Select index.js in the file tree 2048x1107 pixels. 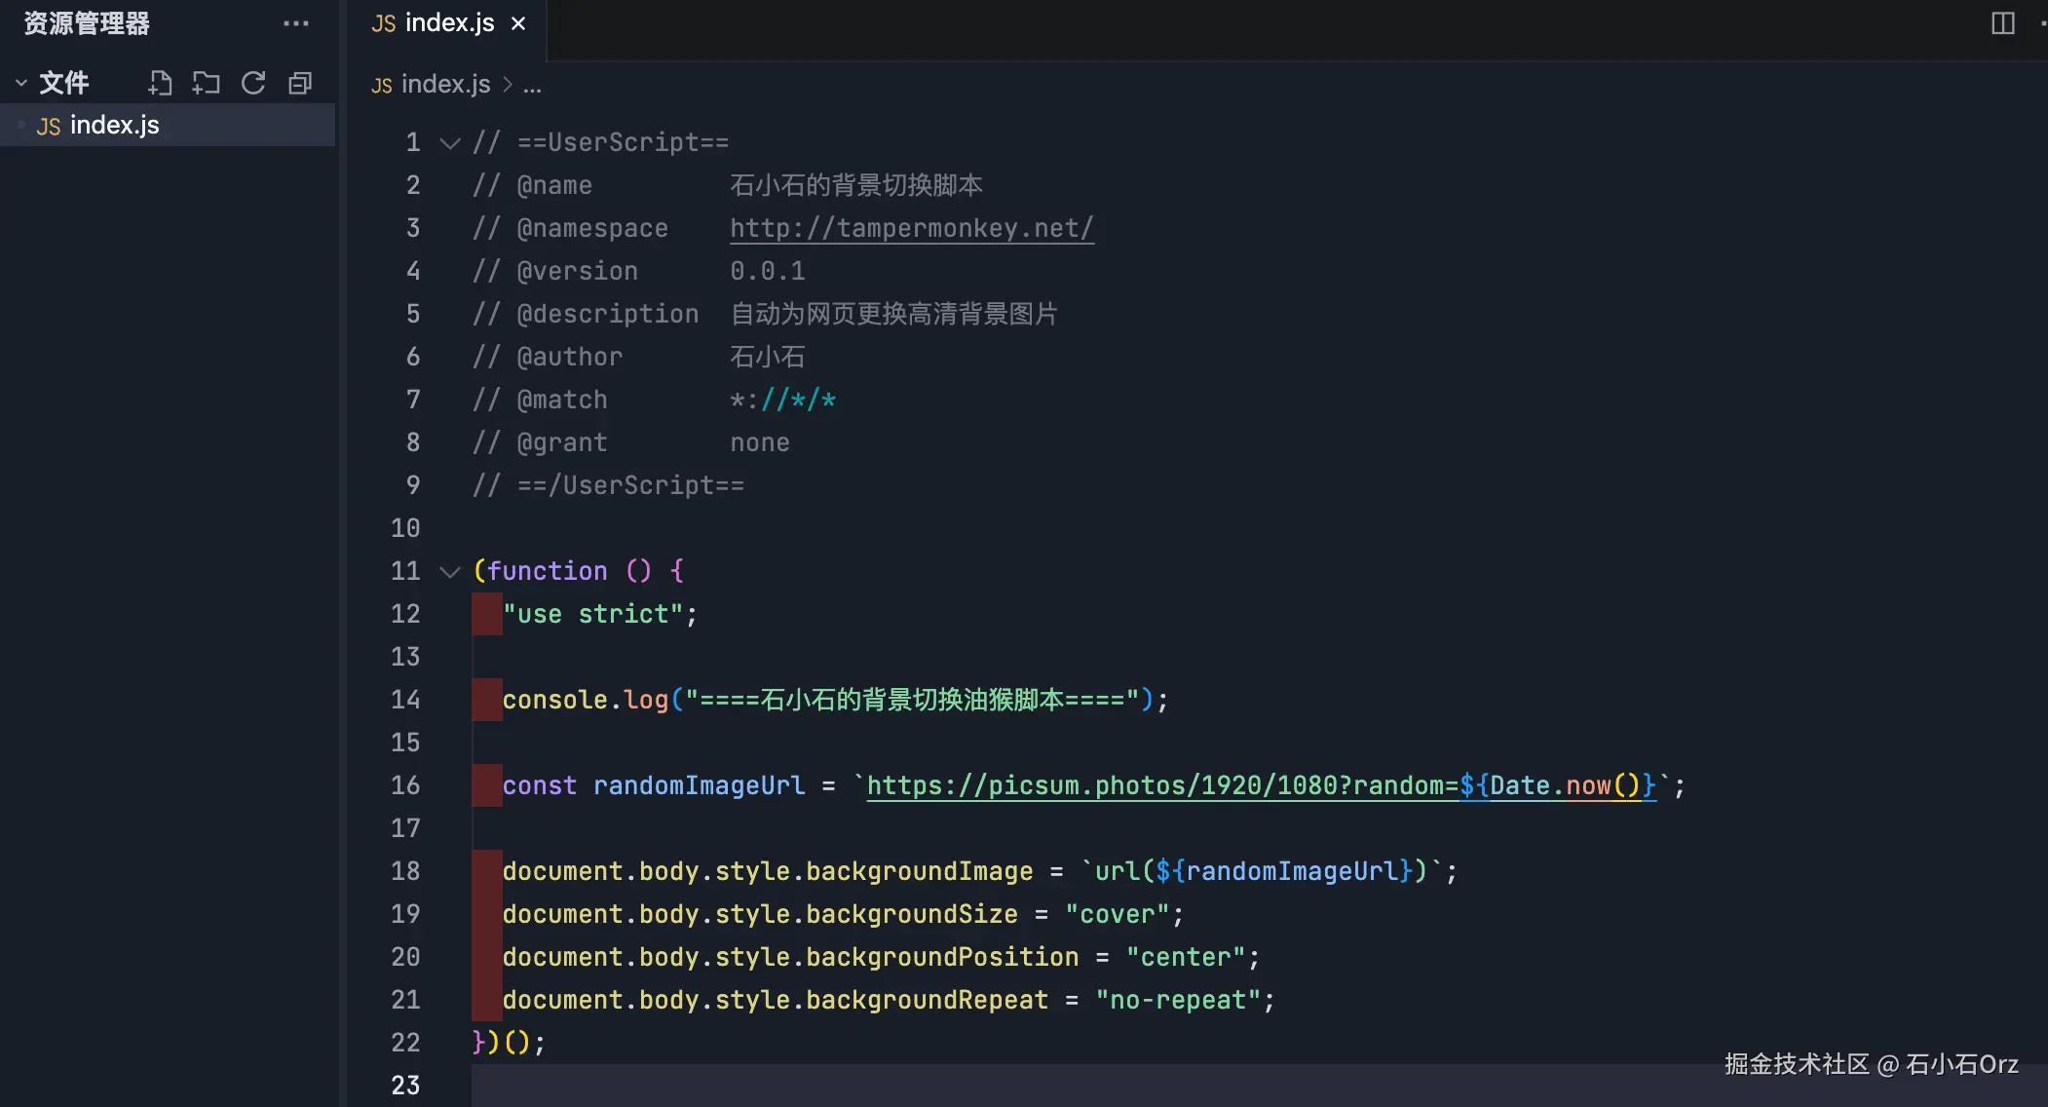114,126
